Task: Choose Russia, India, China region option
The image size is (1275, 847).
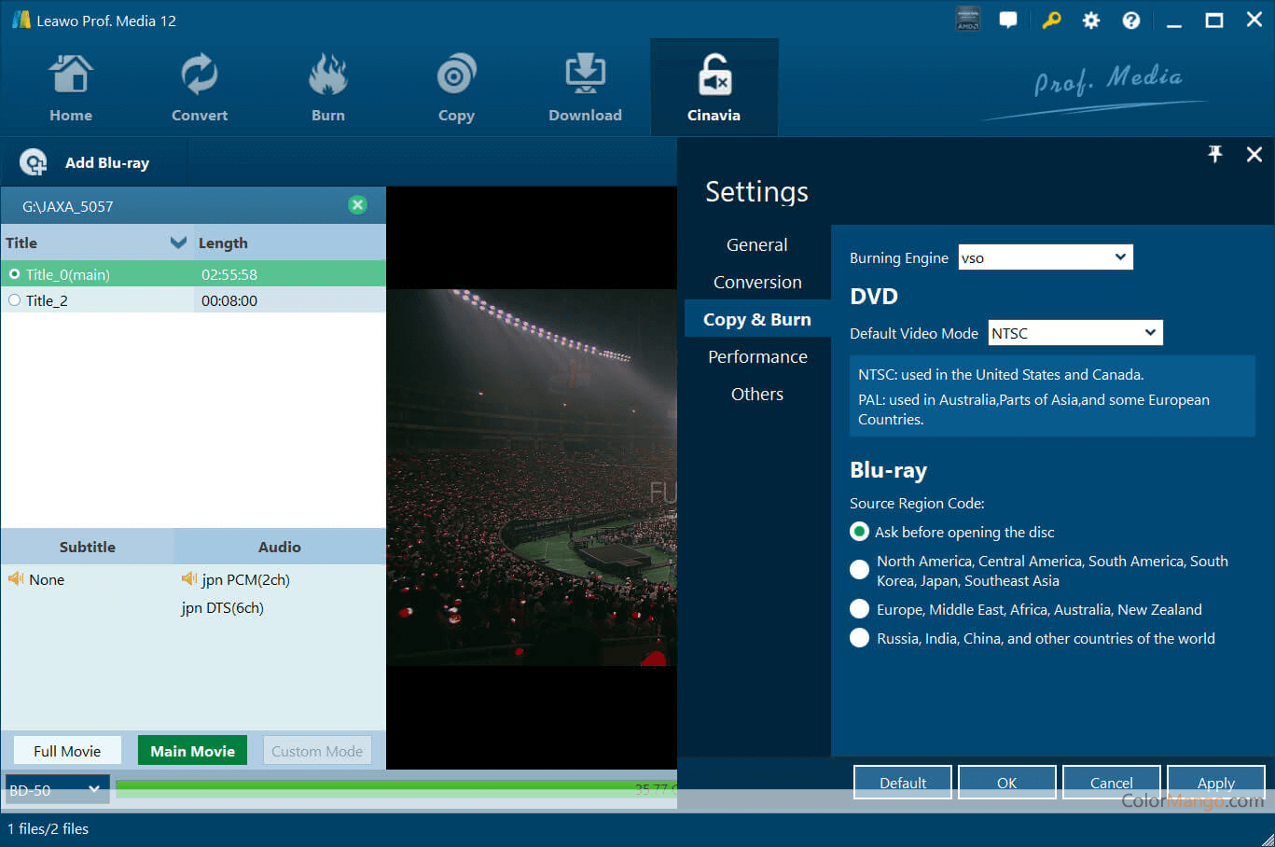Action: (859, 638)
